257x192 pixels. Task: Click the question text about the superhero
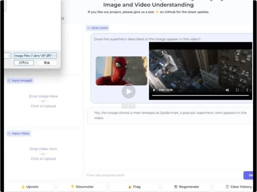click(x=147, y=39)
